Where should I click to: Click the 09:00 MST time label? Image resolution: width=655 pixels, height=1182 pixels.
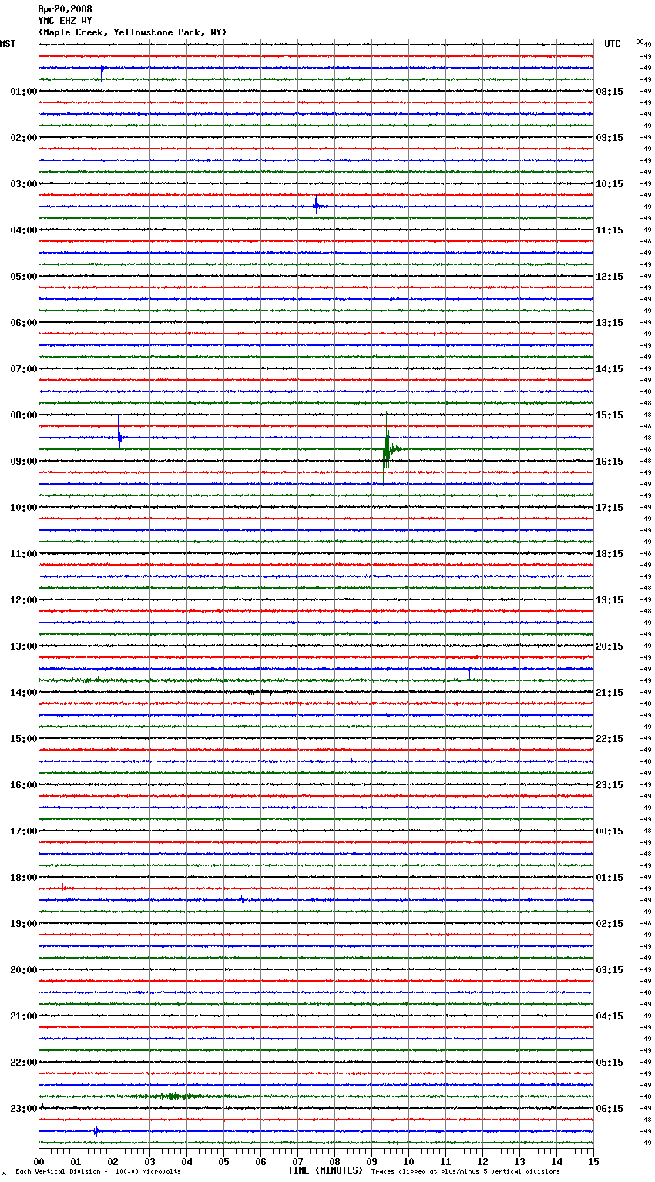[24, 462]
